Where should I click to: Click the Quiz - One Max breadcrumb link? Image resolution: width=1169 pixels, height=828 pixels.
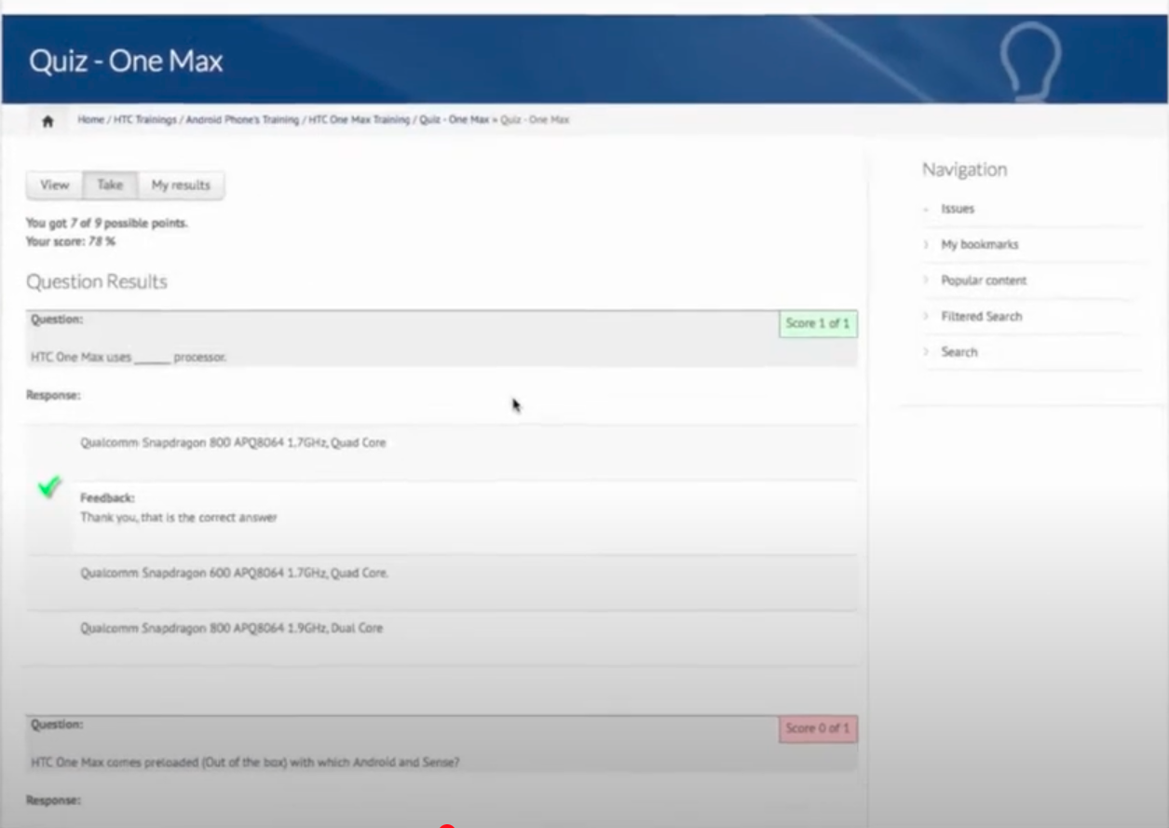point(454,120)
